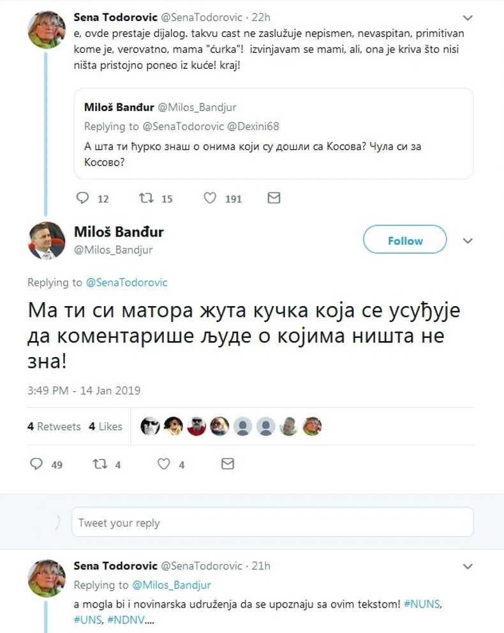Open dropdown for the bottom 21h tweet
Viewport: 504px width, 633px height.
[x=468, y=566]
